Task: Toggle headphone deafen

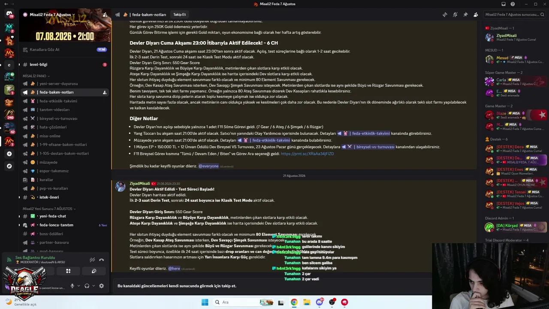Action: coord(87,286)
